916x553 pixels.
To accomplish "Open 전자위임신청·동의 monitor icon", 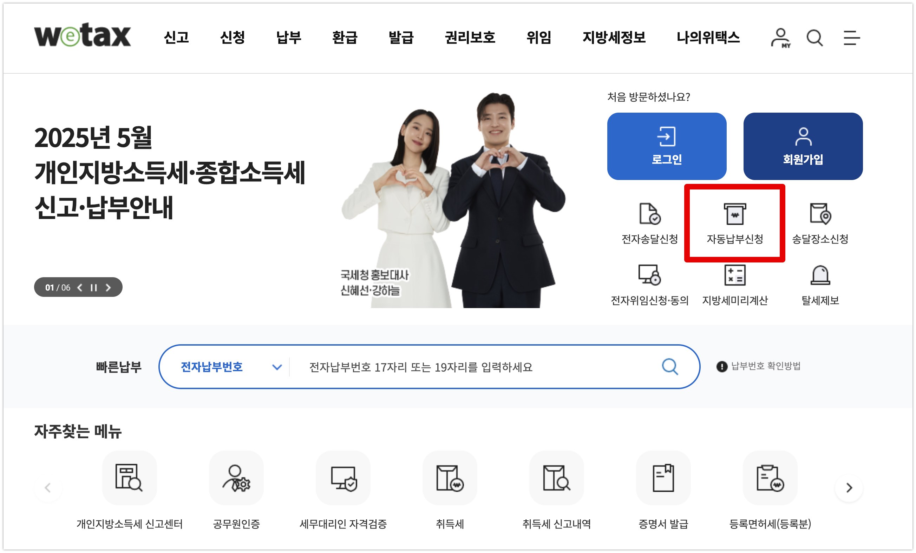I will coord(649,275).
